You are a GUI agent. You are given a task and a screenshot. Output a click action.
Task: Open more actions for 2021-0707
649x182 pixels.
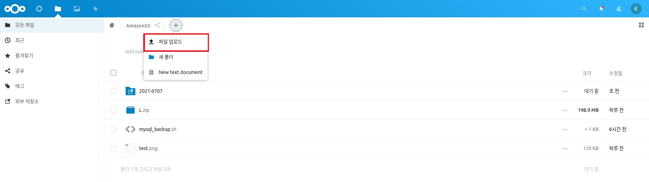click(565, 91)
